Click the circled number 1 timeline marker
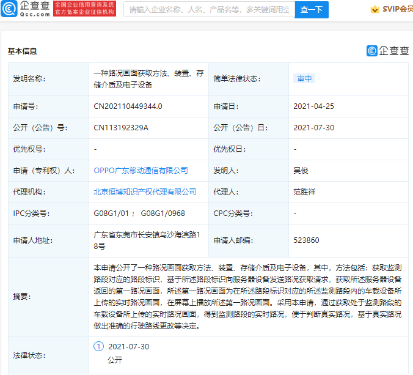Image resolution: width=413 pixels, height=375 pixels. [x=98, y=347]
